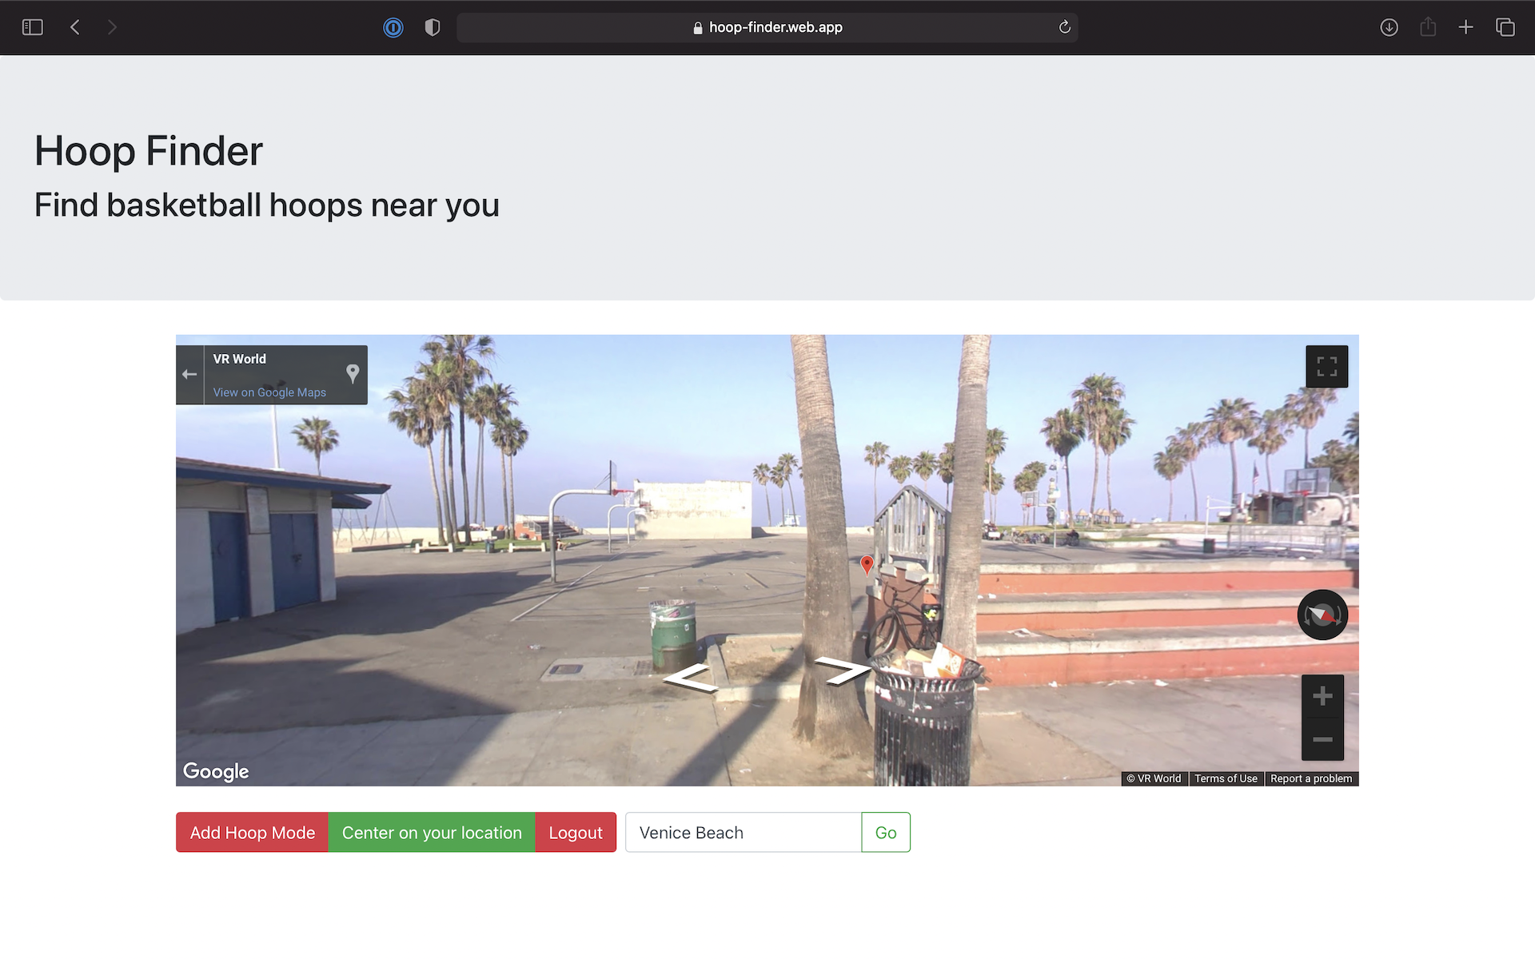Click the privacy shield icon in the toolbar

coord(432,26)
